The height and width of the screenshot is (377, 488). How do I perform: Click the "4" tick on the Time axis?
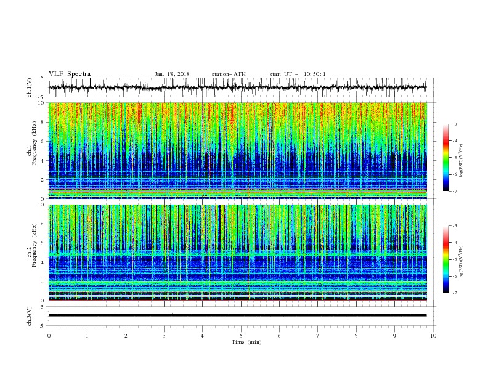tap(202, 336)
